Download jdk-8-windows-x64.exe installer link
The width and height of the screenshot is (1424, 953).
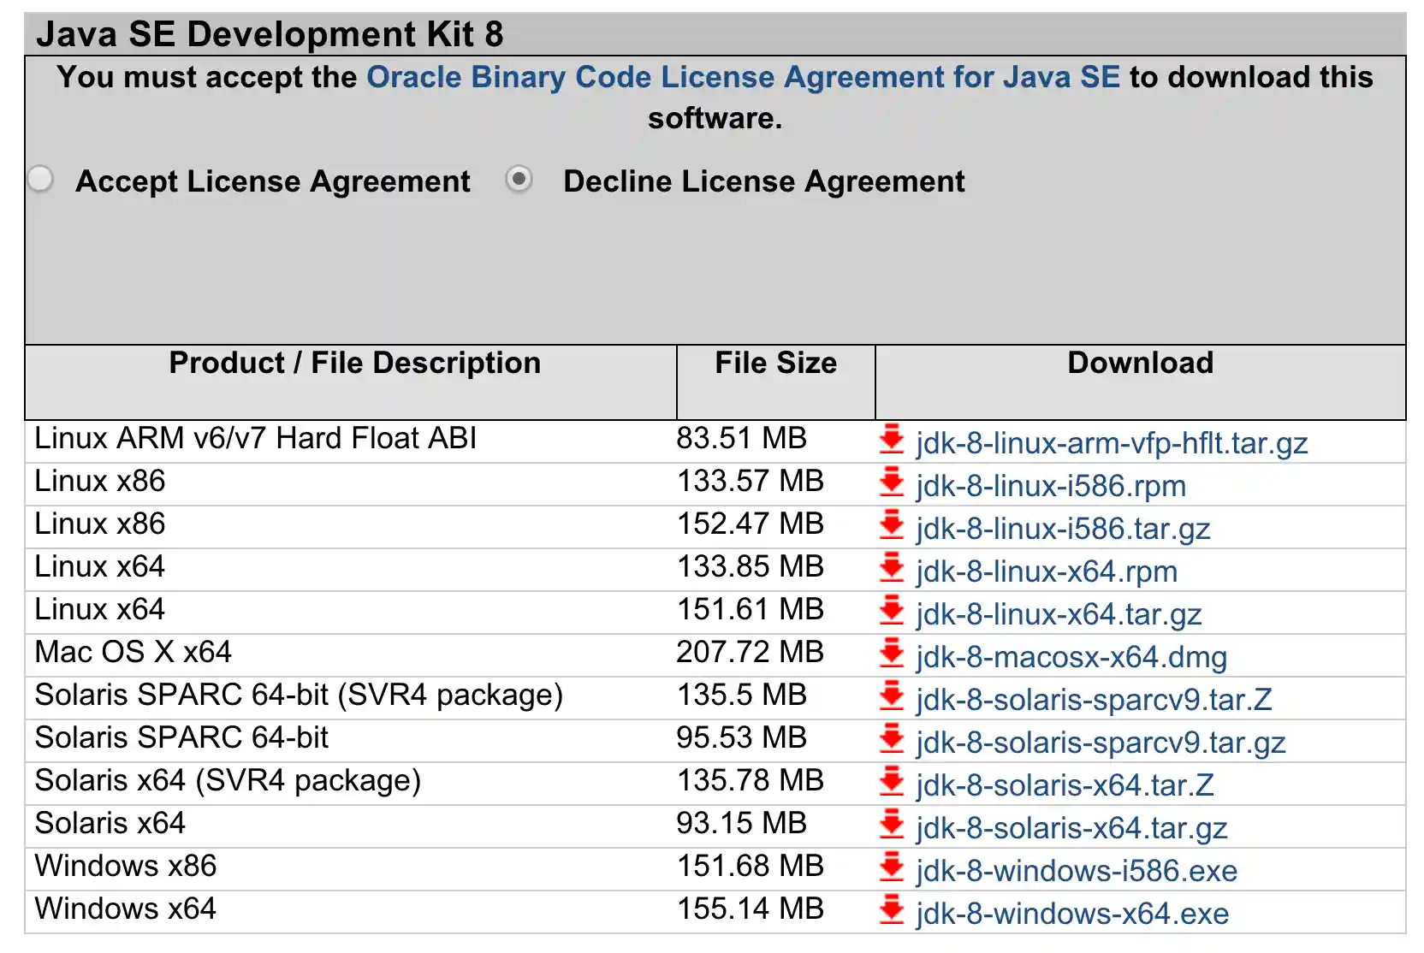coord(1071,914)
